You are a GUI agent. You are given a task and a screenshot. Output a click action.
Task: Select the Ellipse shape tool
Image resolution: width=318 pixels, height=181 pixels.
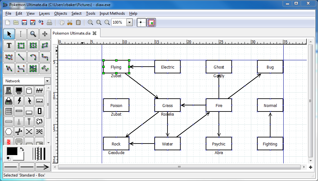tap(33, 45)
